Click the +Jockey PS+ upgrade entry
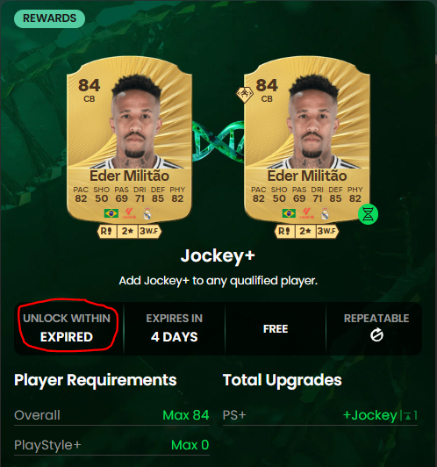Image resolution: width=437 pixels, height=467 pixels. click(x=380, y=415)
